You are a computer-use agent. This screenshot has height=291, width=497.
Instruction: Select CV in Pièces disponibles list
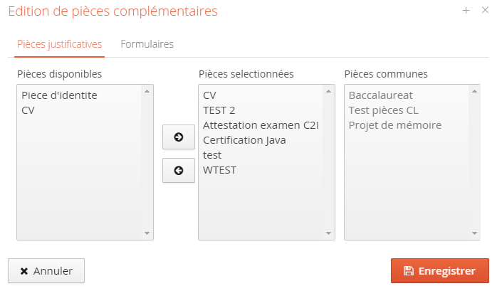click(28, 110)
